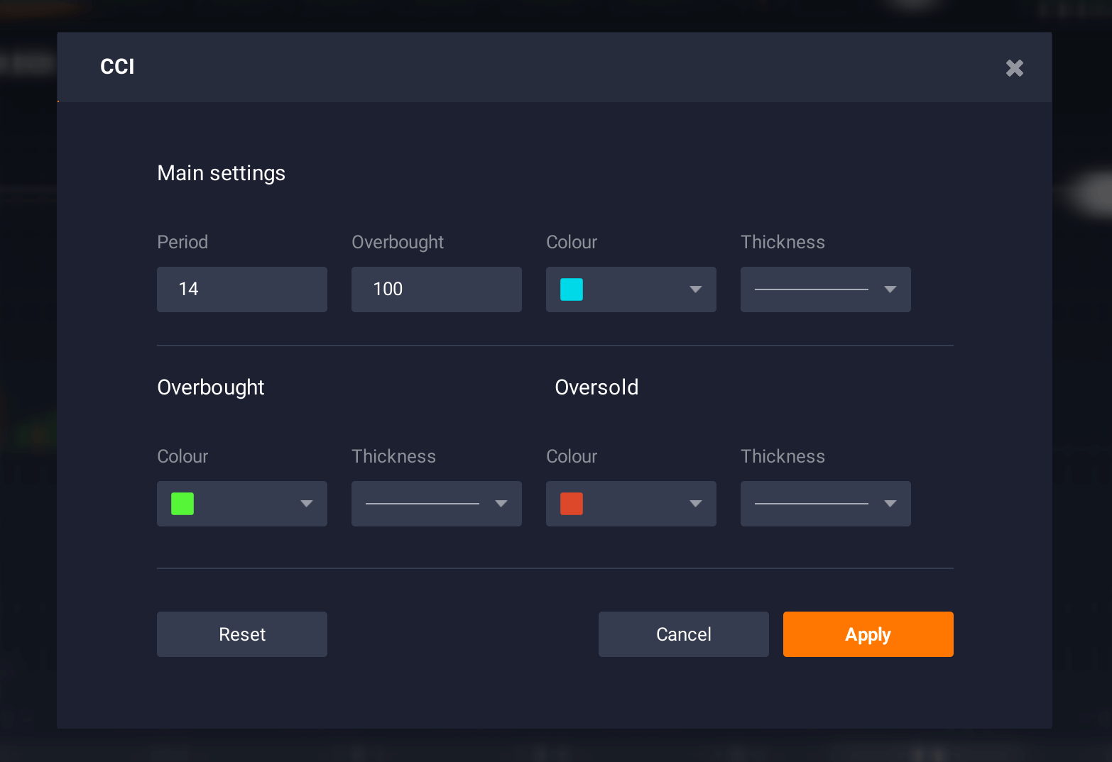The image size is (1112, 762).
Task: Apply the CCI indicator settings
Action: click(x=868, y=634)
